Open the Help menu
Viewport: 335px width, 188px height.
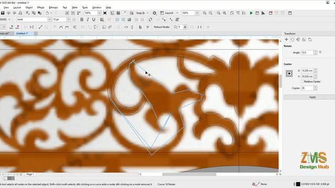[108, 7]
